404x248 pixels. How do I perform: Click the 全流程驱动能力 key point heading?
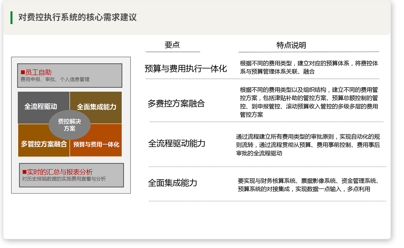(x=177, y=143)
